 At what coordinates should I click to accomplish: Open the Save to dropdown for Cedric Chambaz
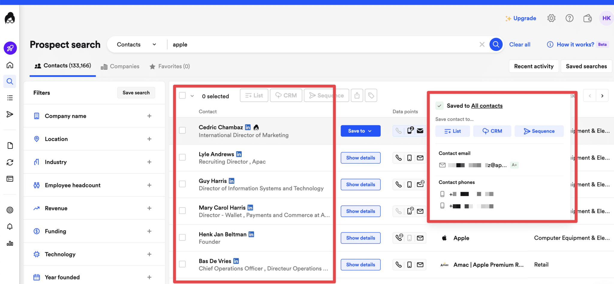(x=360, y=131)
